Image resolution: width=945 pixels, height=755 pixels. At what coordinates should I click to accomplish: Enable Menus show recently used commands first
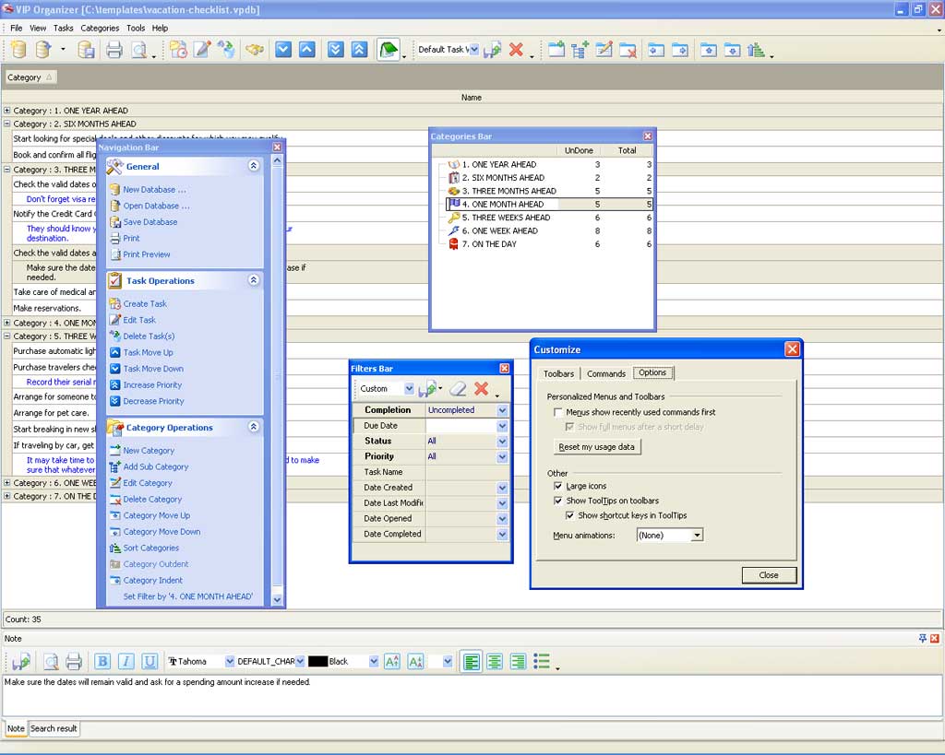[558, 412]
